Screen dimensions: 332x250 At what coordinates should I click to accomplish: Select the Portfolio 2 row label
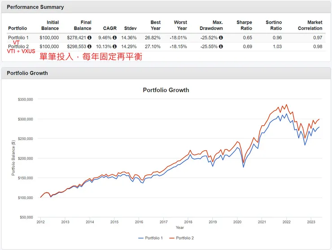tap(18, 47)
